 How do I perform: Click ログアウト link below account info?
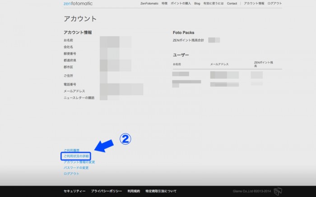point(71,174)
